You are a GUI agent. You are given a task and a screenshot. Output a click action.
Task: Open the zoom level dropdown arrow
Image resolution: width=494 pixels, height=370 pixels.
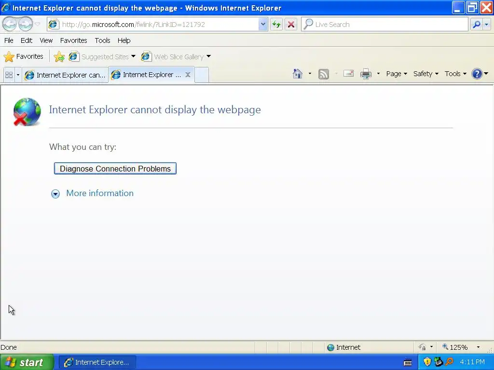coord(478,347)
